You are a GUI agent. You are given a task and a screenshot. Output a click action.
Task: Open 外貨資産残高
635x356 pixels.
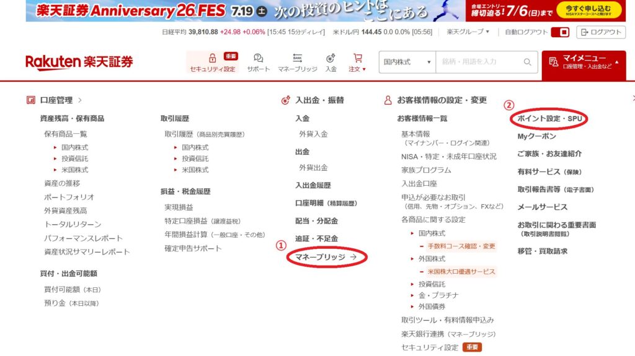point(66,211)
